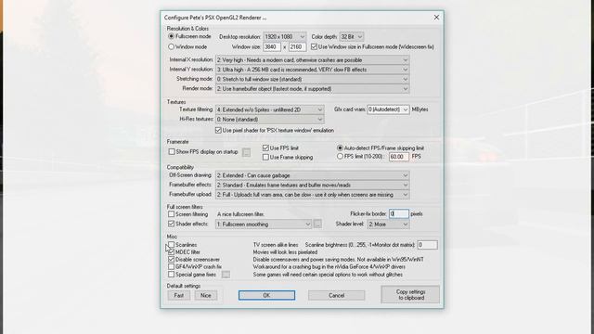This screenshot has width=594, height=334.
Task: Click Flicker-fix border pixels field
Action: pos(399,214)
